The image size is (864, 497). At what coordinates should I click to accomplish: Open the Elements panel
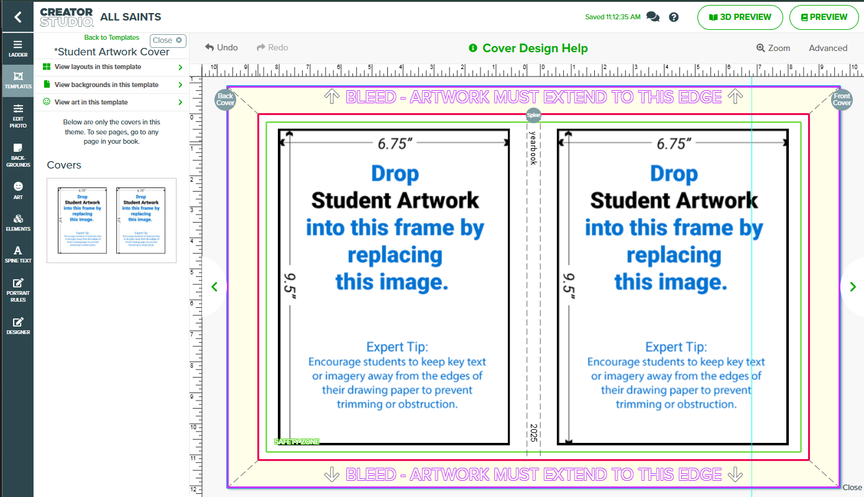pyautogui.click(x=17, y=222)
